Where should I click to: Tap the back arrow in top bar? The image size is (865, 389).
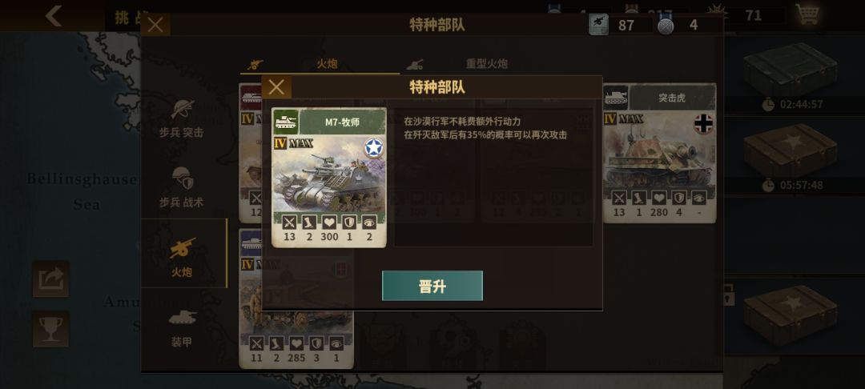click(x=54, y=15)
